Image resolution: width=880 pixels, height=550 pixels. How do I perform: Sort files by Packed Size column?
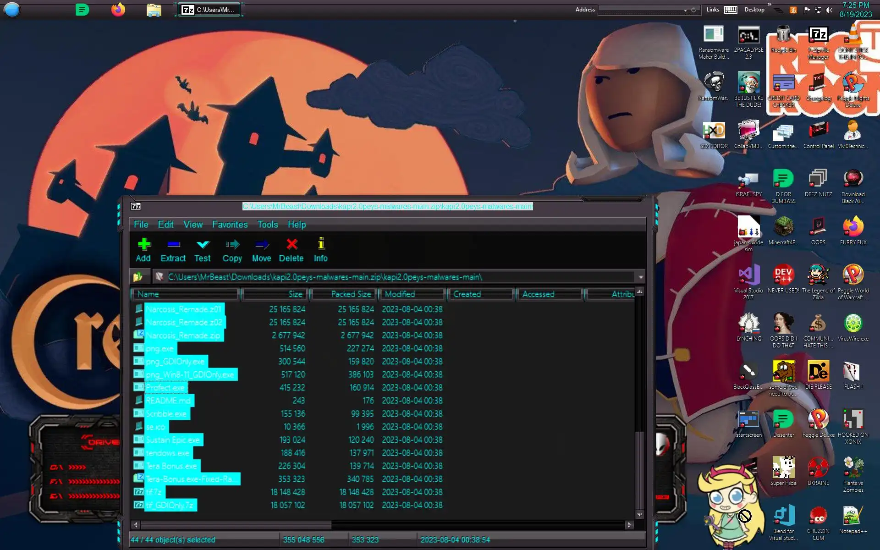[344, 294]
